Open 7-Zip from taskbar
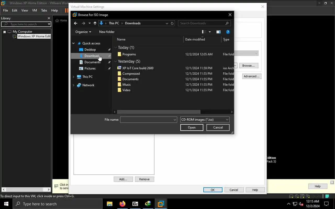 click(x=135, y=204)
